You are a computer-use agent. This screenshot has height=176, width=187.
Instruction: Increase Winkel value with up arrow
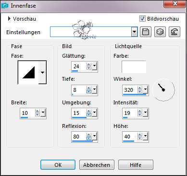pyautogui.click(x=140, y=88)
